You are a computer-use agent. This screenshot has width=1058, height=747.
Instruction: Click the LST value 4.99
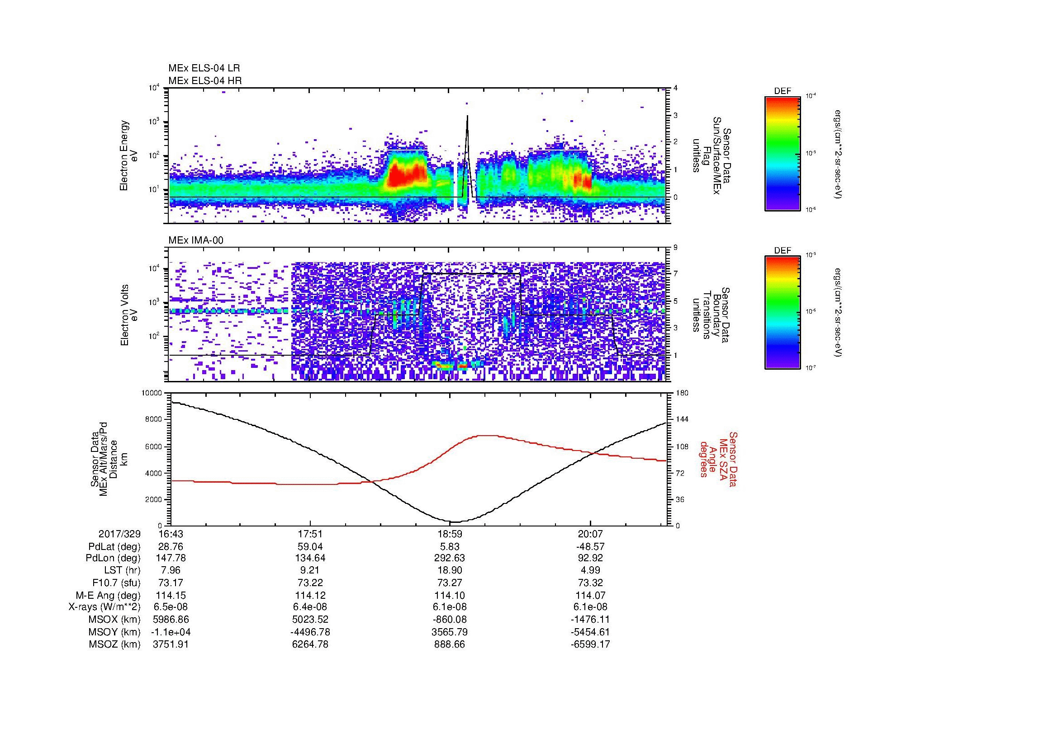pos(590,571)
